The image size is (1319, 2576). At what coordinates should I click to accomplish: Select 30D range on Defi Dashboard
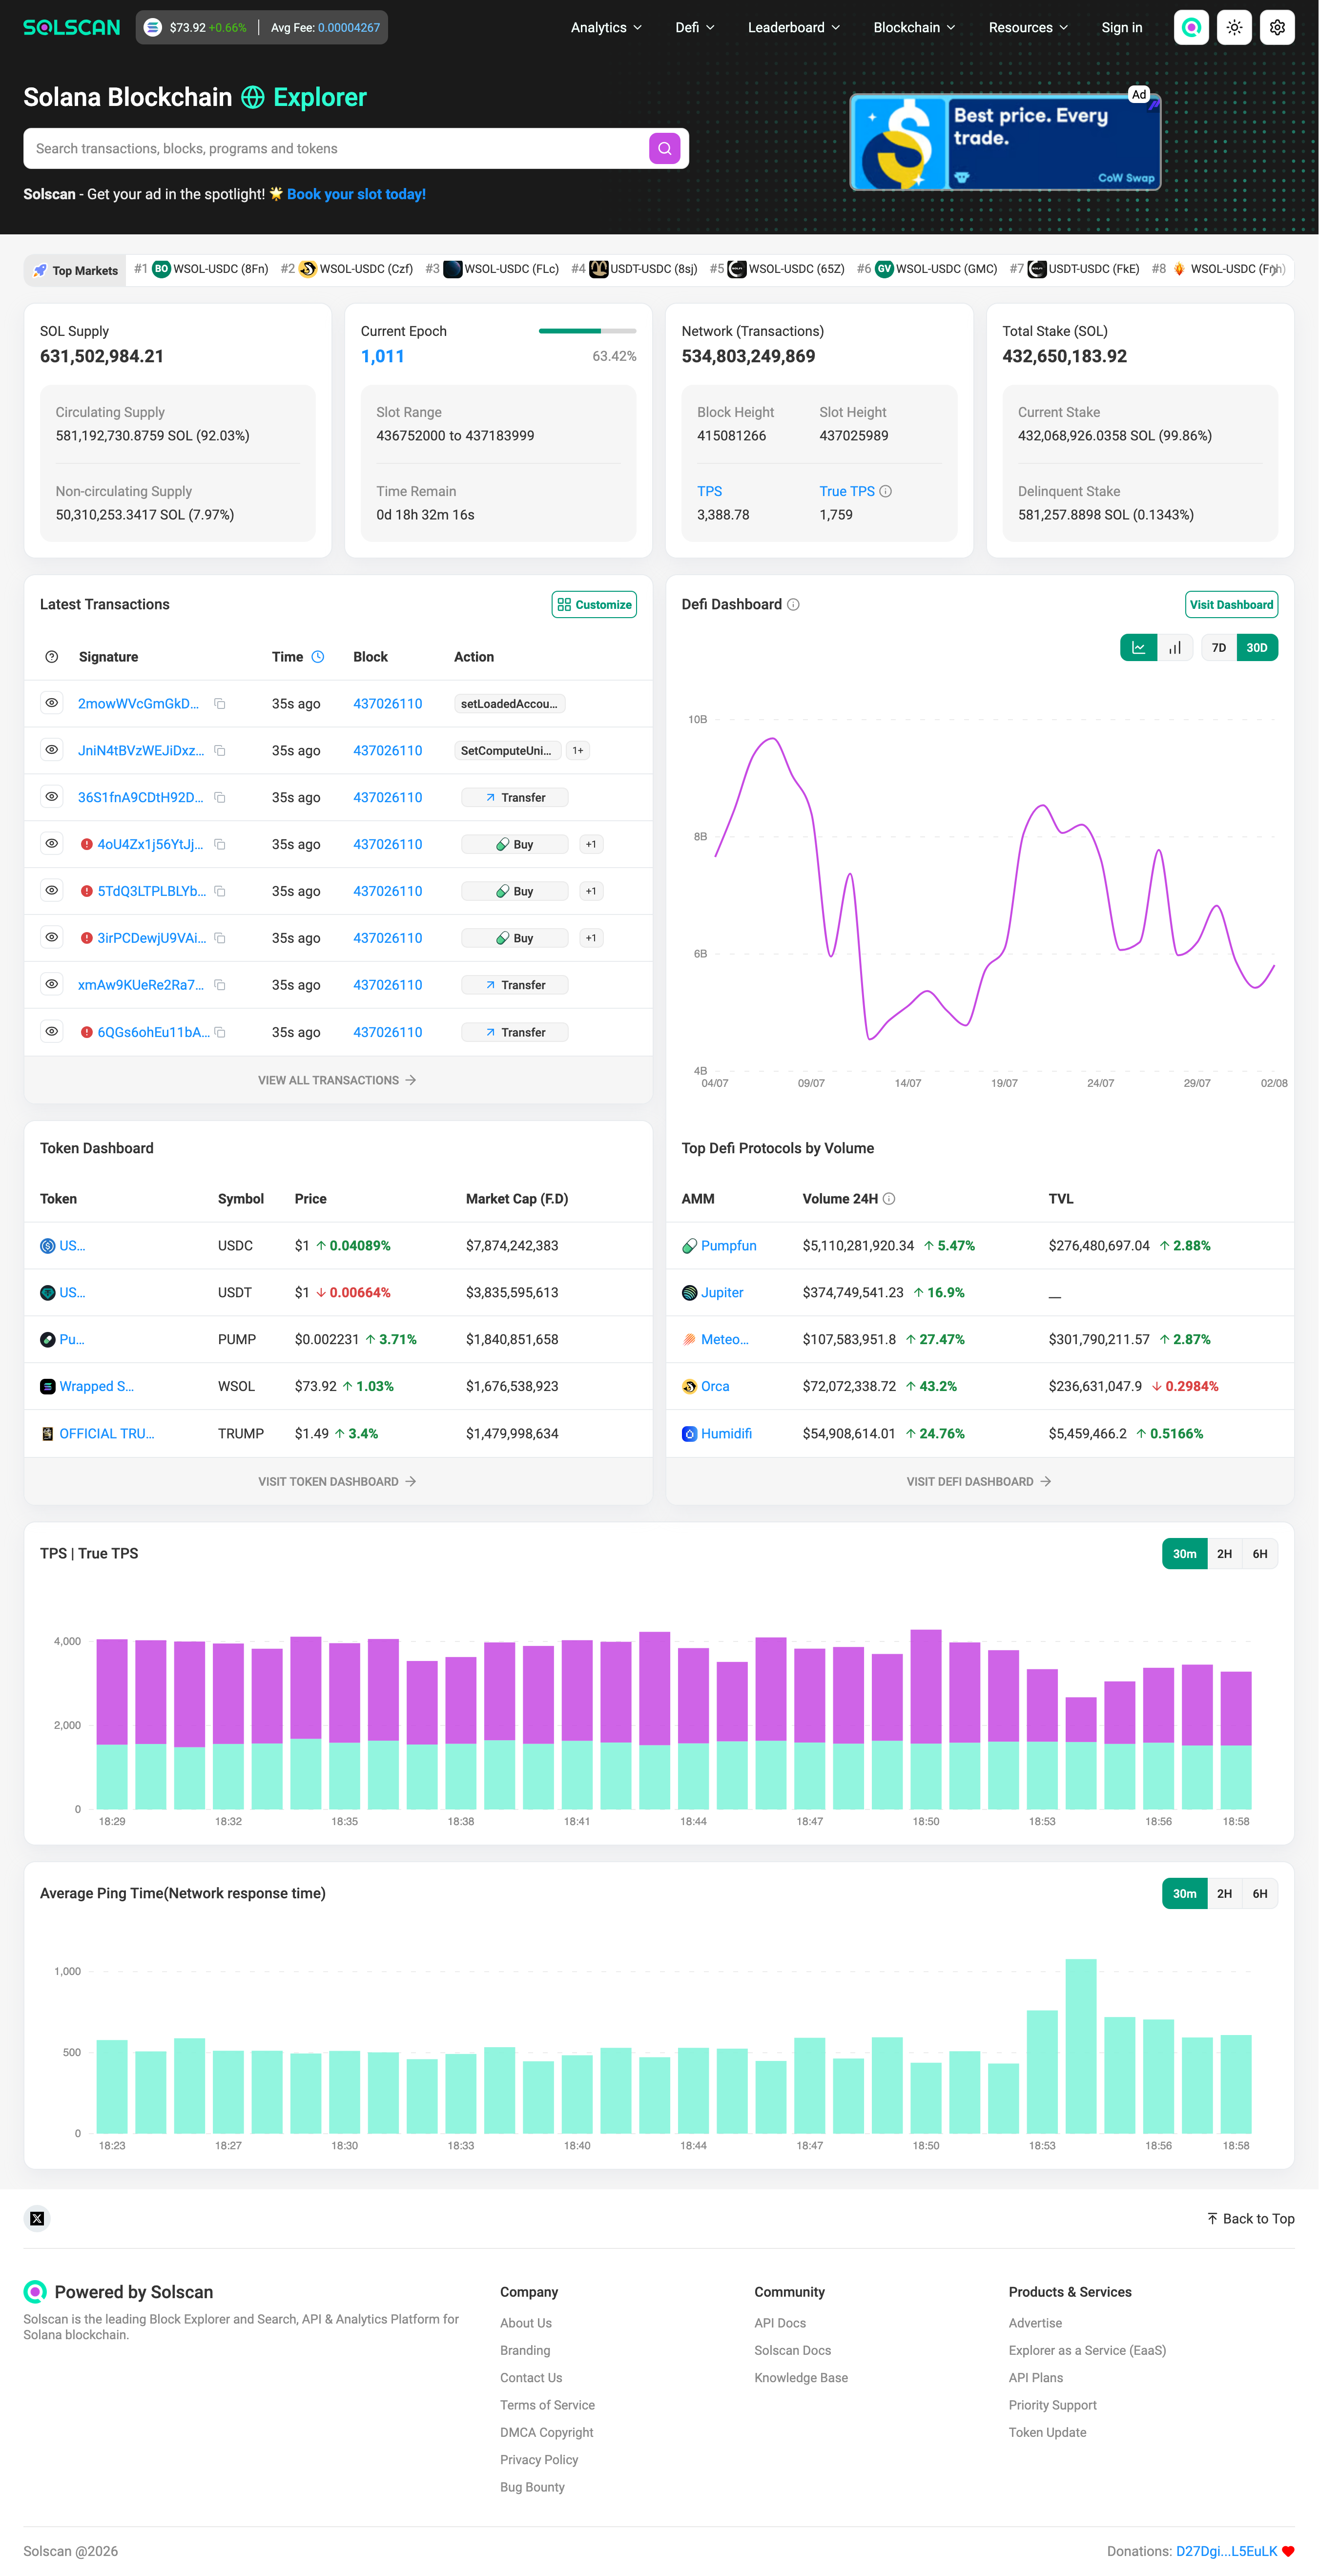(x=1257, y=648)
